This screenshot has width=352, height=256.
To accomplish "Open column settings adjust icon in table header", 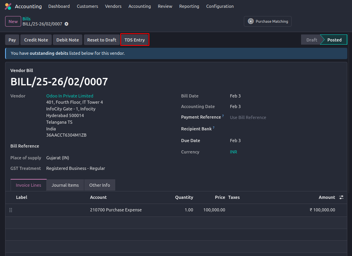I will click(341, 198).
